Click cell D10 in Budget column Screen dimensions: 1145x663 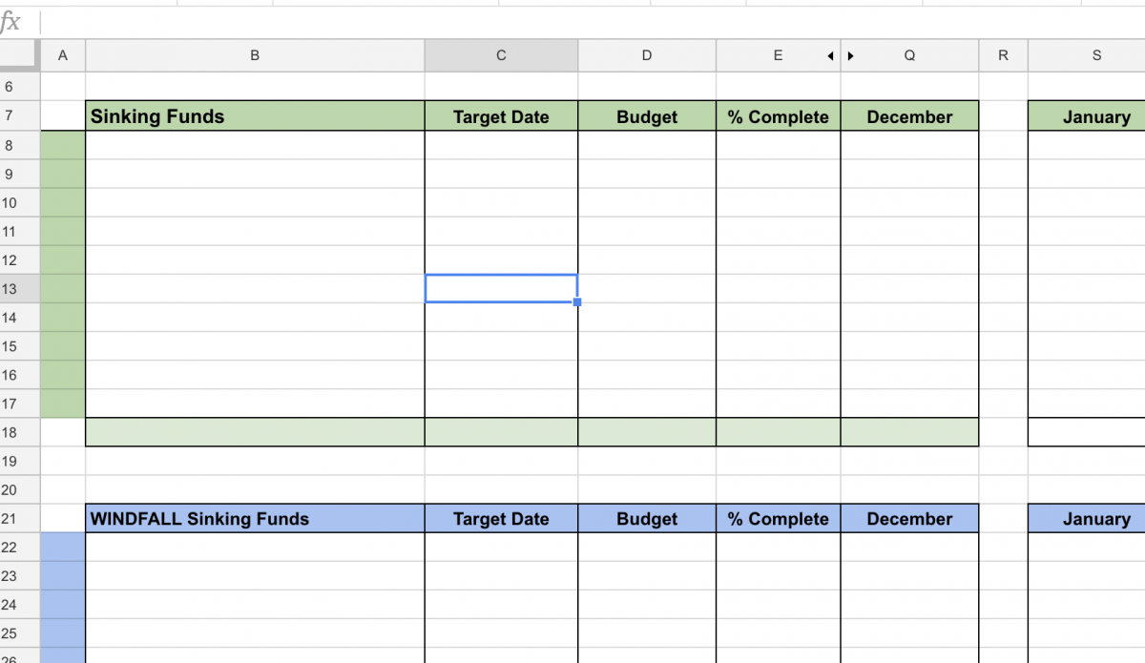(x=647, y=202)
